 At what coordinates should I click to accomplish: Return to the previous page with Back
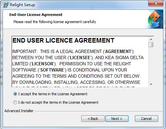(x=93, y=119)
